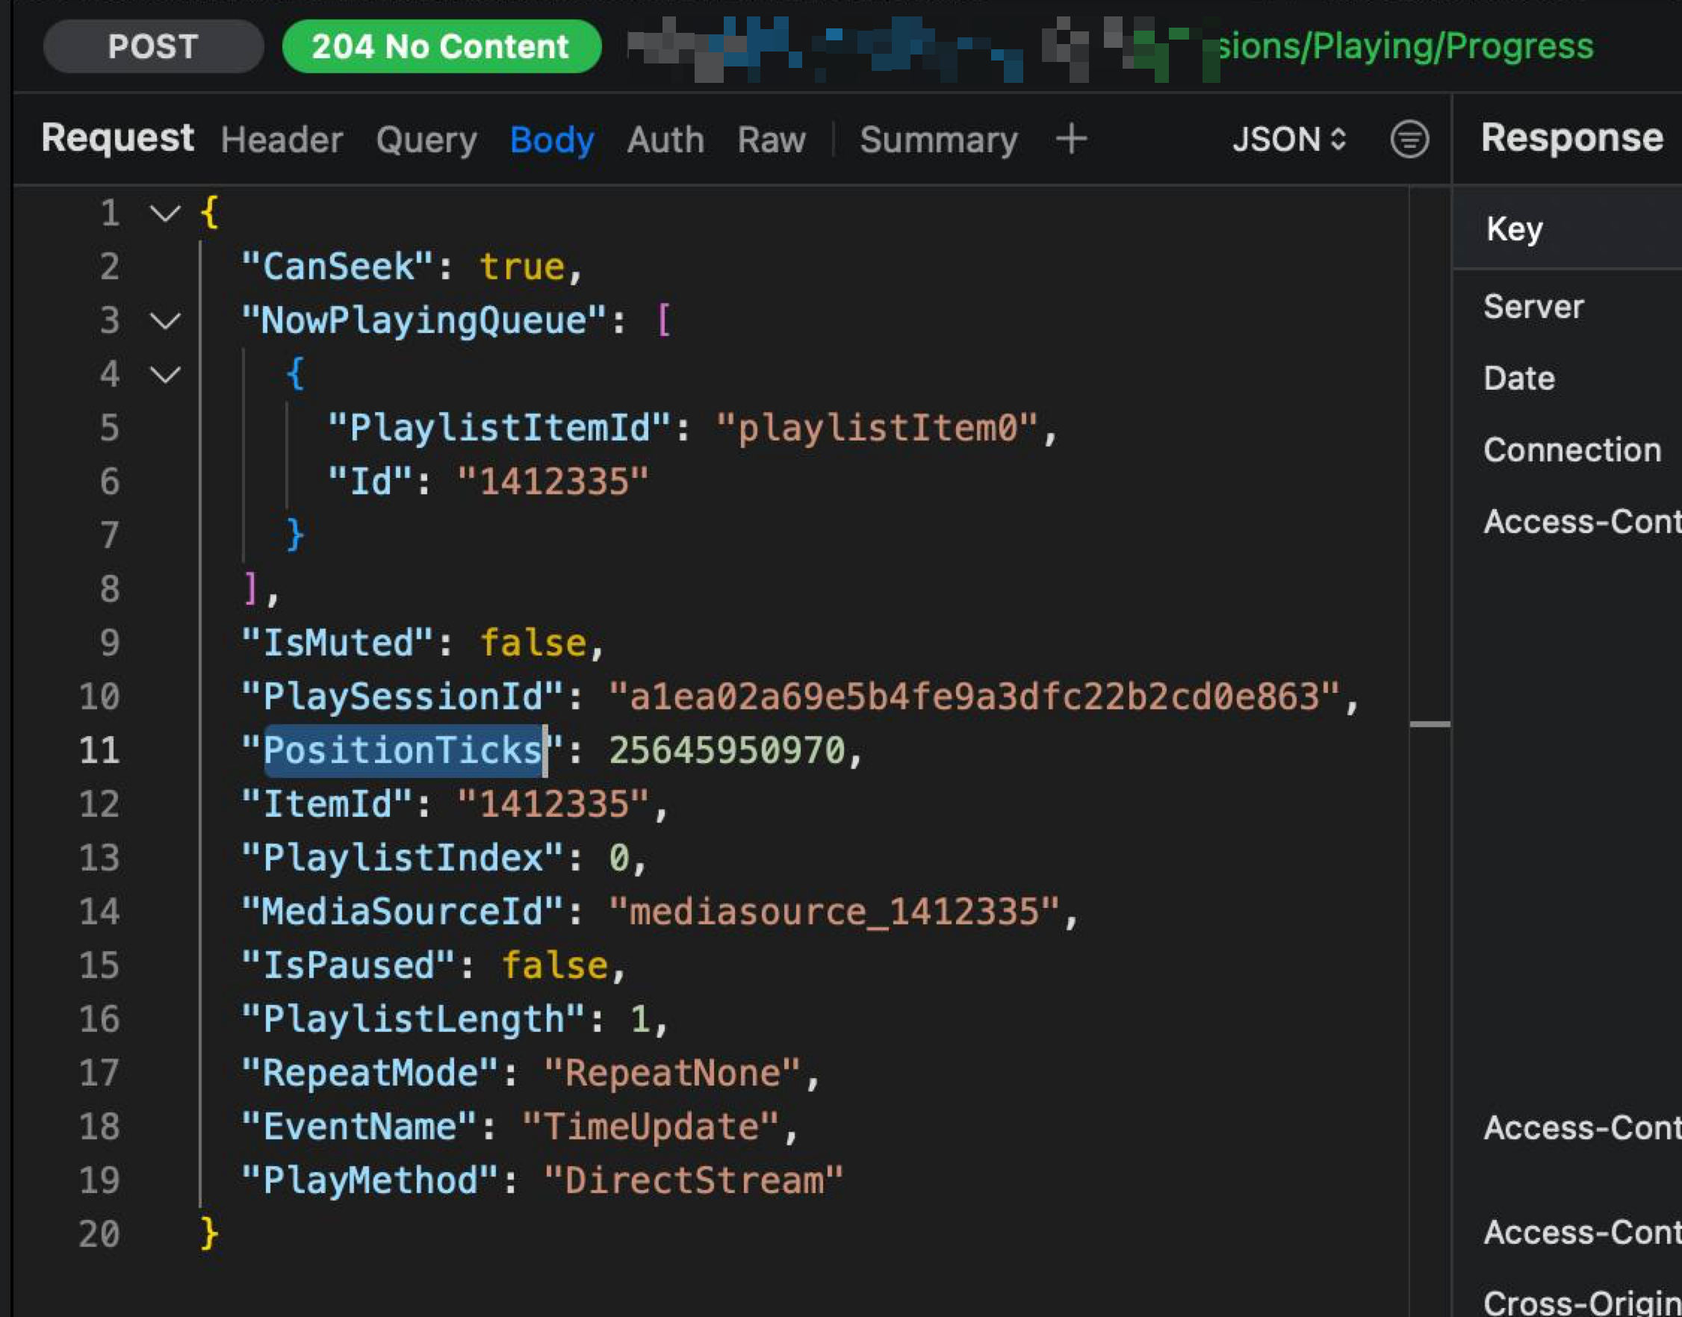Switch to the Header tab
Viewport: 1682px width, 1317px height.
(x=282, y=140)
